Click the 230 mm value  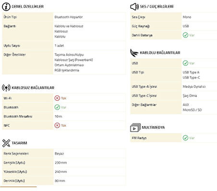[61, 163]
